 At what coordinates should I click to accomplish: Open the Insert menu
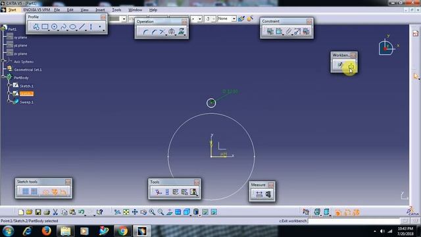click(x=100, y=10)
